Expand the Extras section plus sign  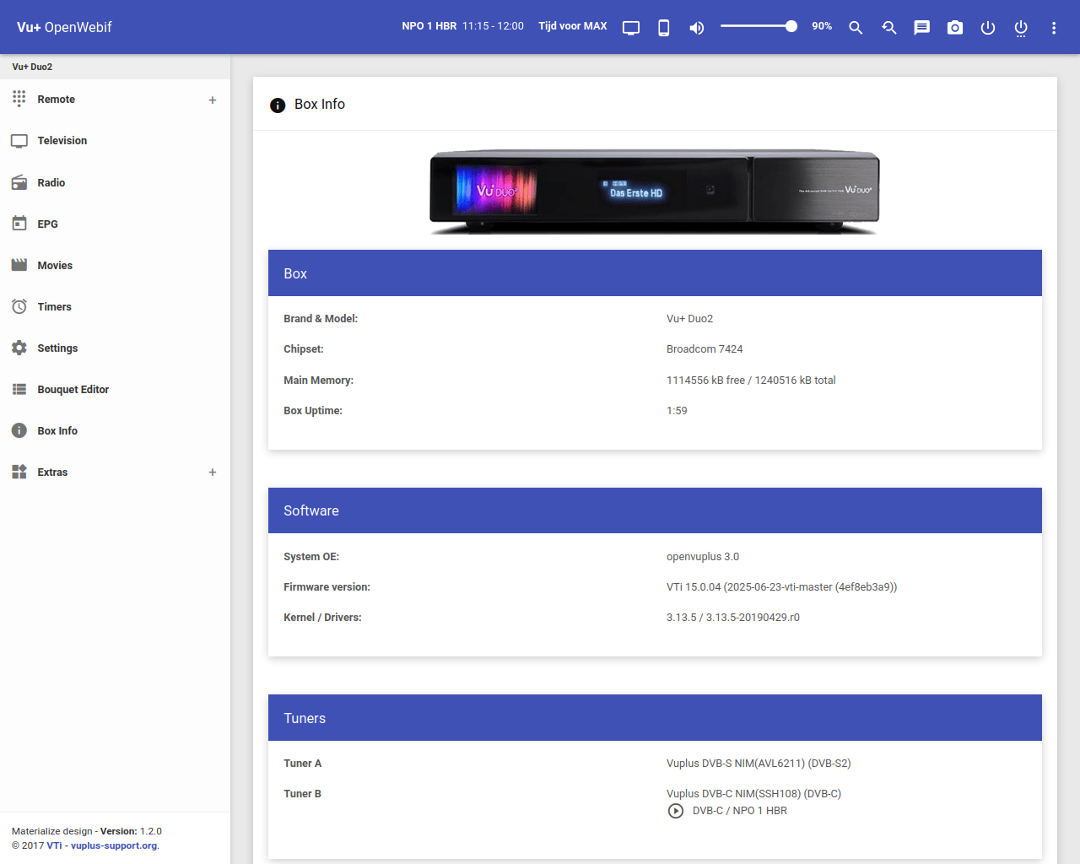click(x=213, y=472)
